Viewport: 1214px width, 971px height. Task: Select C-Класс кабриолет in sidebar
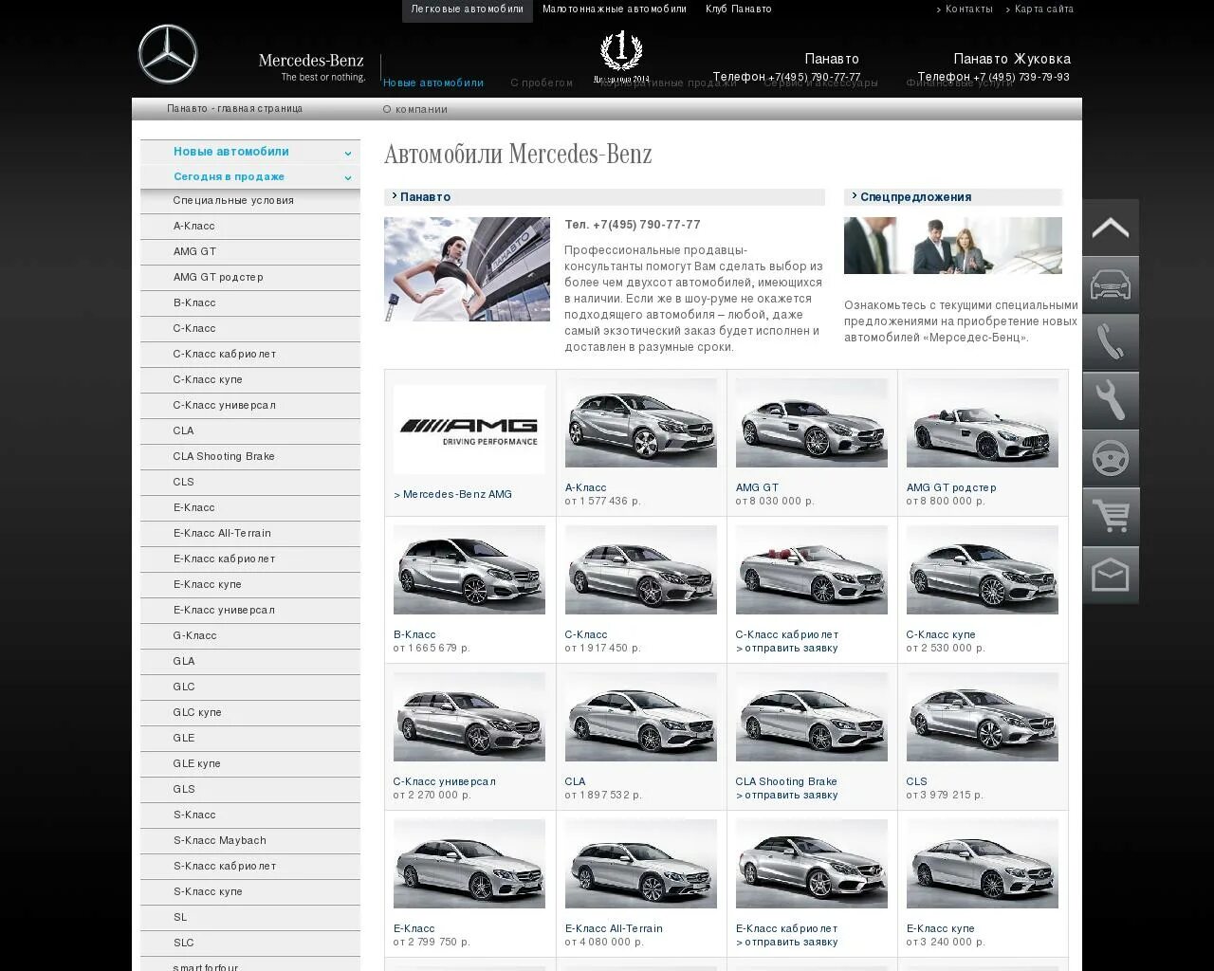[250, 355]
